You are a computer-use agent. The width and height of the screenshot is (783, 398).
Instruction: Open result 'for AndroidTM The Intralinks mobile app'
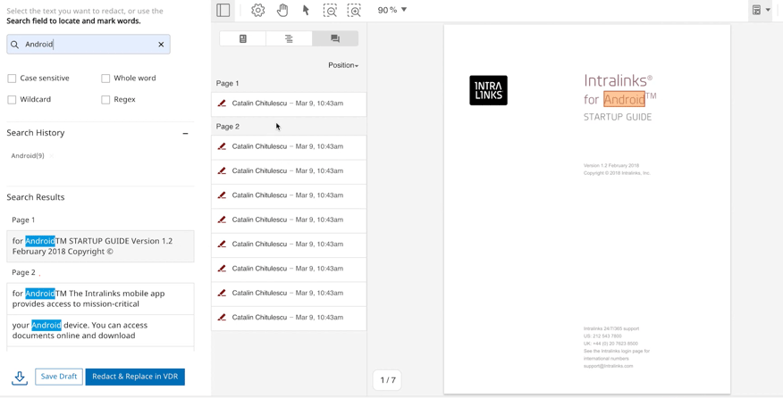pyautogui.click(x=100, y=299)
